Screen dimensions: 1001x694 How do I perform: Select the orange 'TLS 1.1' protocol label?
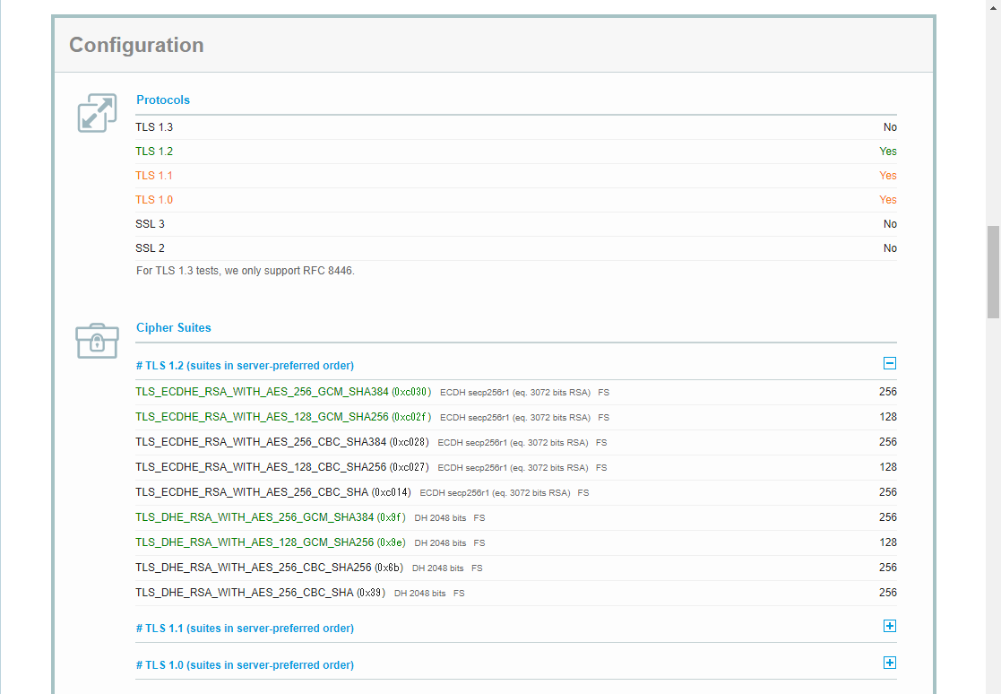coord(154,176)
